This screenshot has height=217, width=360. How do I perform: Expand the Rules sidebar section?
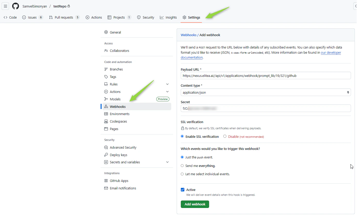tap(167, 84)
